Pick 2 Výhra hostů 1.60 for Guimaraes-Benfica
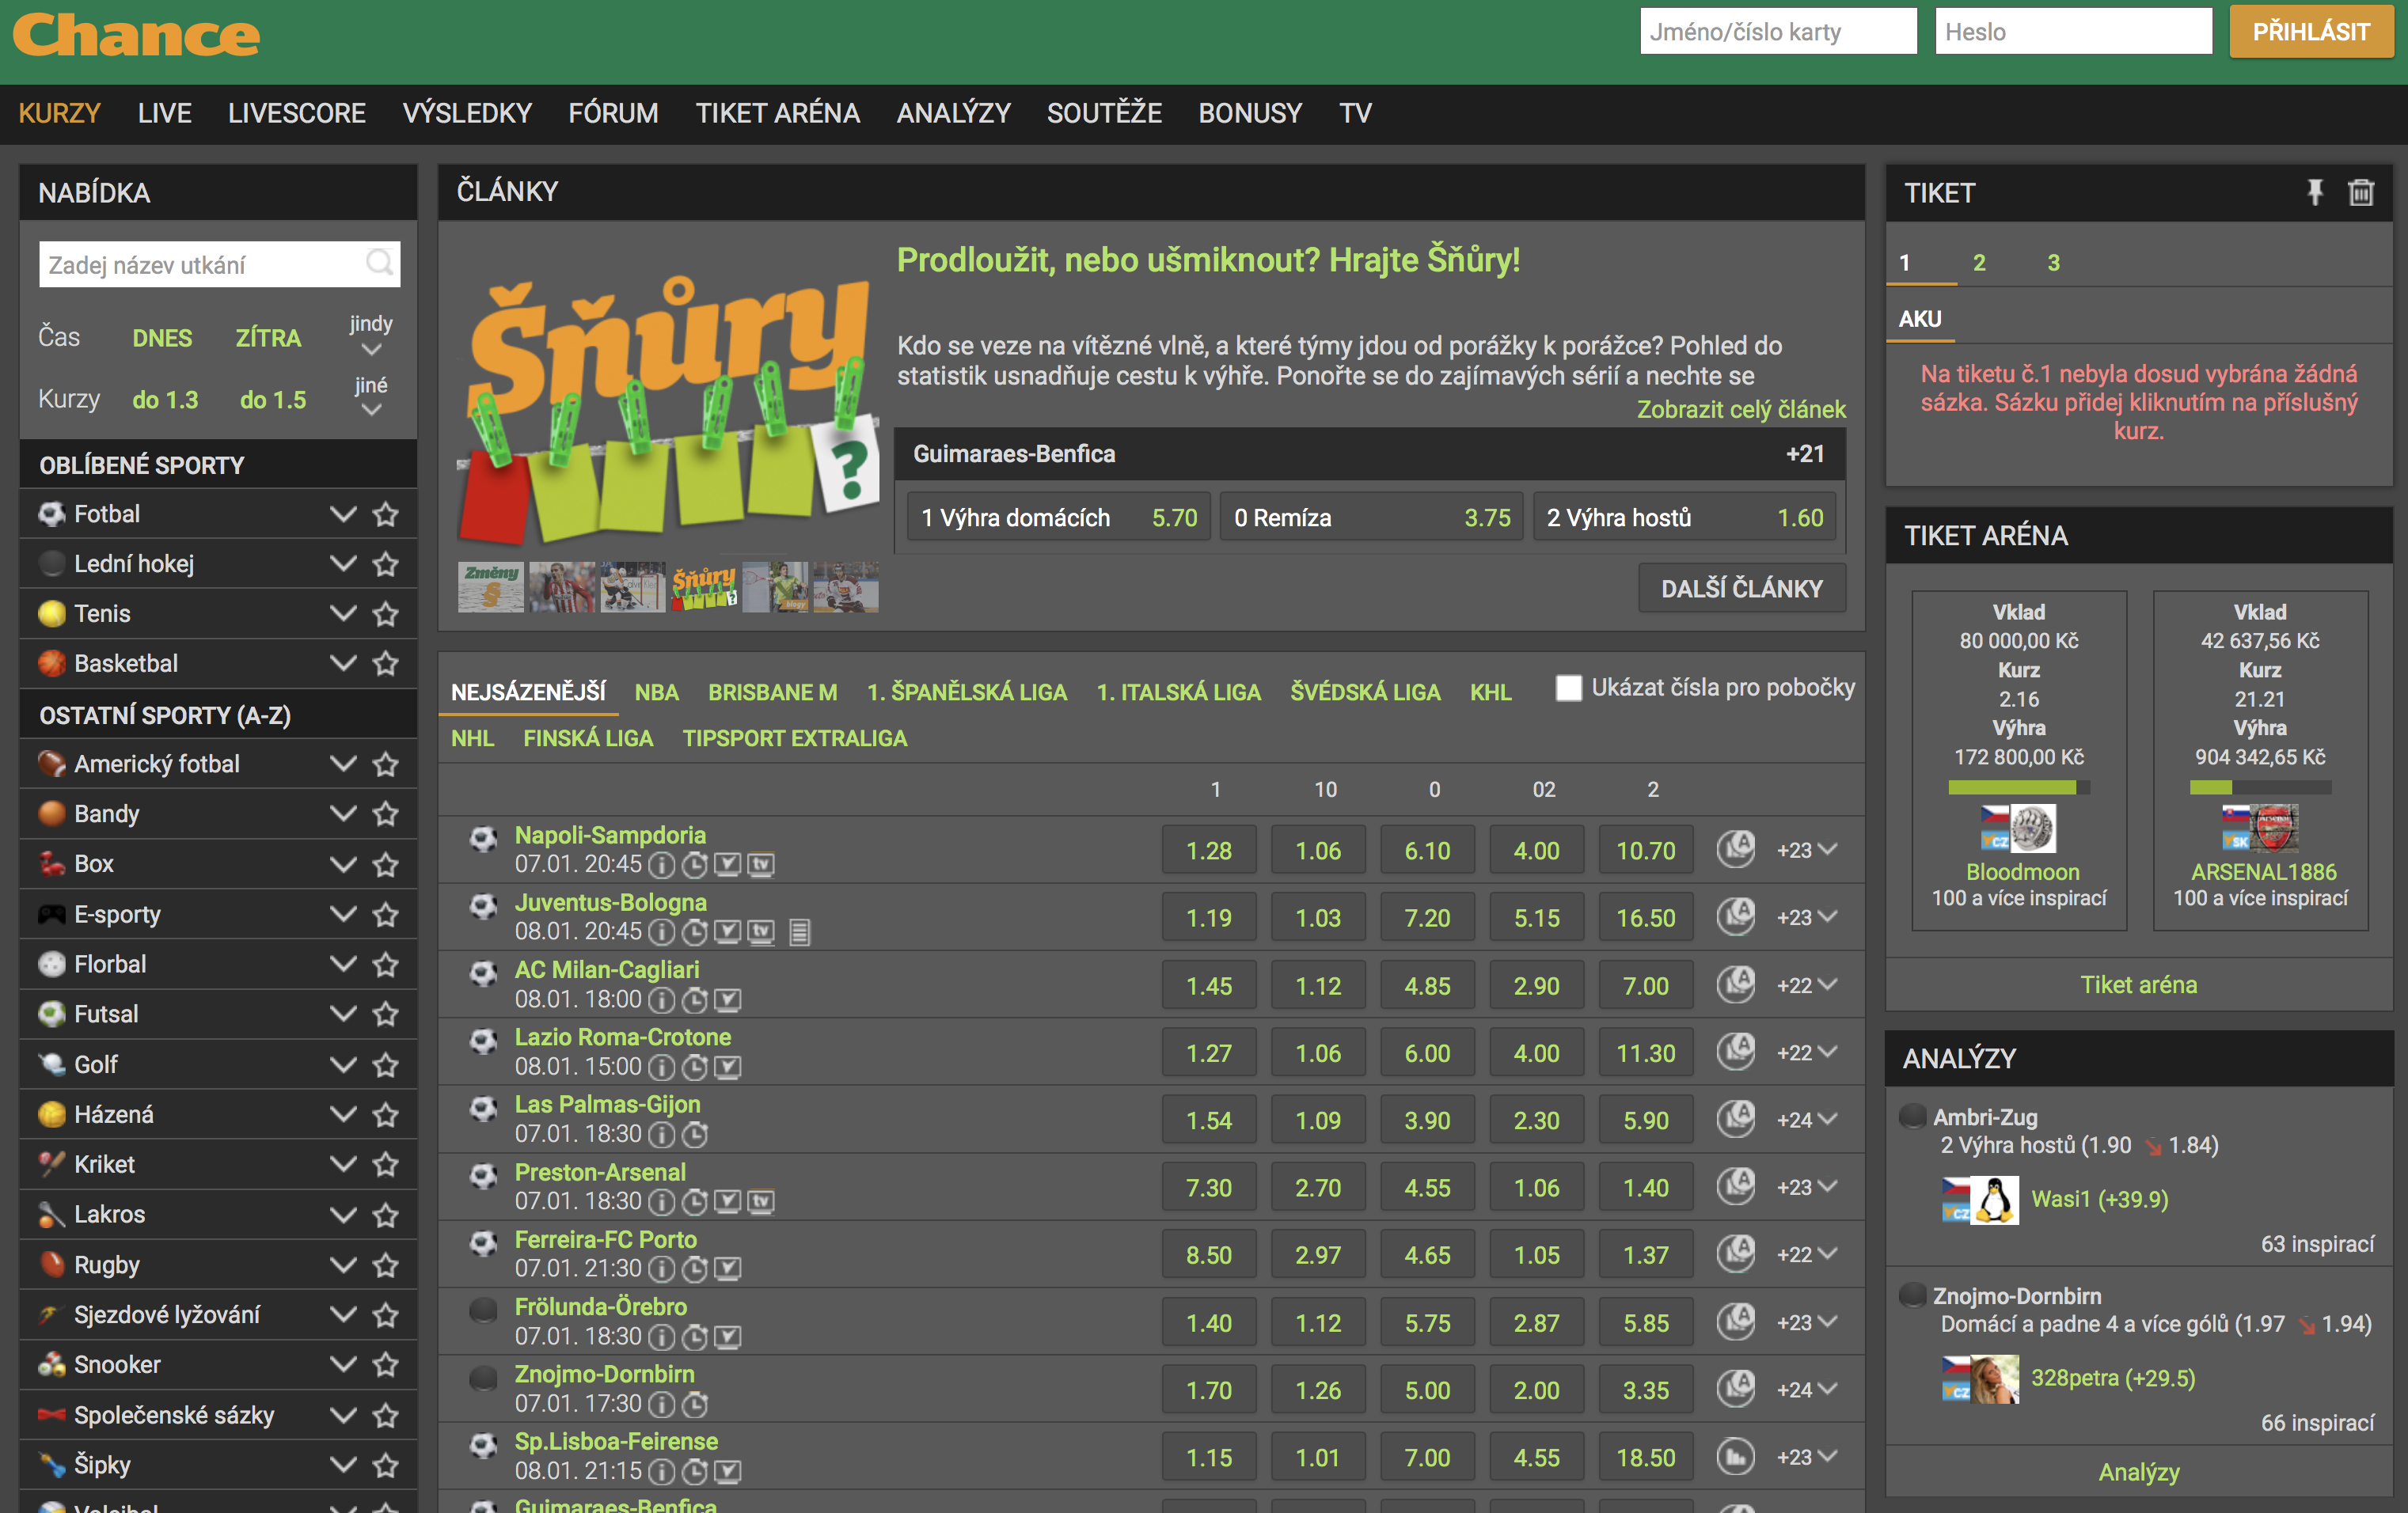The height and width of the screenshot is (1513, 2408). click(1685, 518)
